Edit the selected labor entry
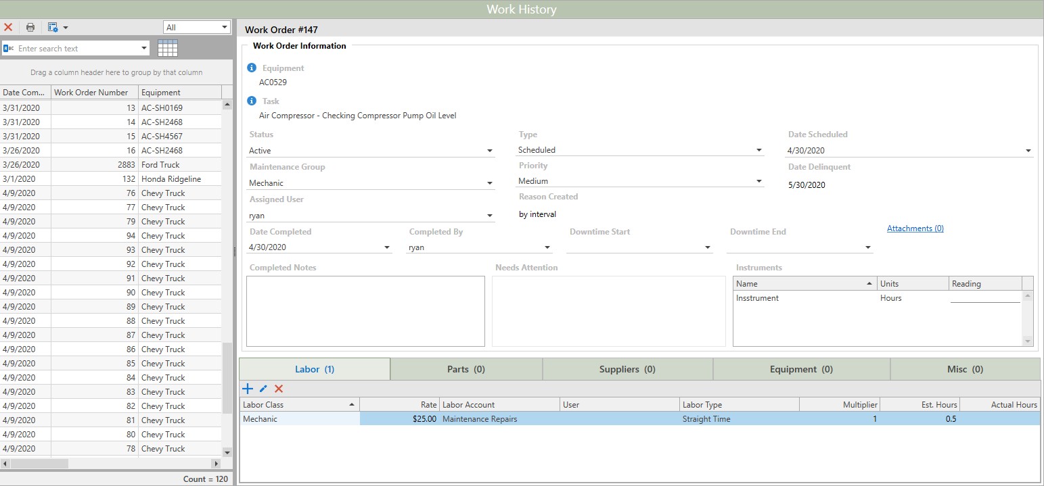 point(263,389)
